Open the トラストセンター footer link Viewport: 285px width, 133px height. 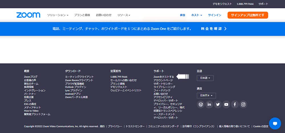pos(135,126)
